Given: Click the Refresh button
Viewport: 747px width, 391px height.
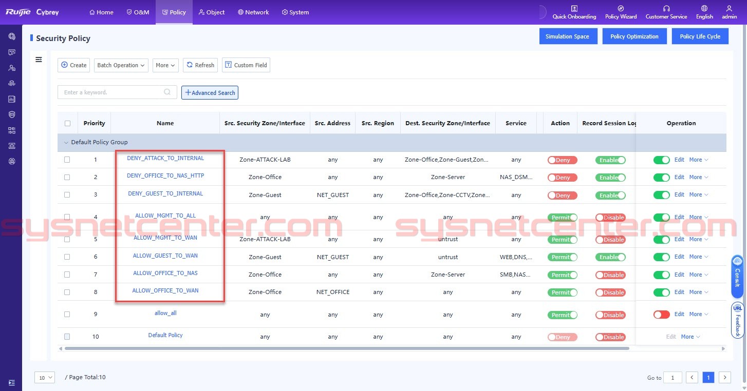Looking at the screenshot, I should click(x=200, y=65).
